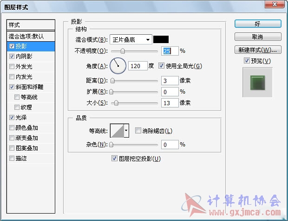Image resolution: width=288 pixels, height=221 pixels.
Task: Open the 内阴影 settings by its label
Action: coord(24,57)
